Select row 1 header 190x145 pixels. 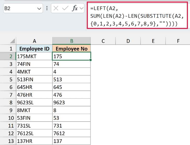[8, 49]
